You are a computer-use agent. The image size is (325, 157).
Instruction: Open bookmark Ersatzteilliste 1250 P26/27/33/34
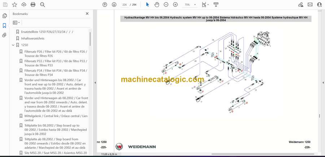pos(47,32)
